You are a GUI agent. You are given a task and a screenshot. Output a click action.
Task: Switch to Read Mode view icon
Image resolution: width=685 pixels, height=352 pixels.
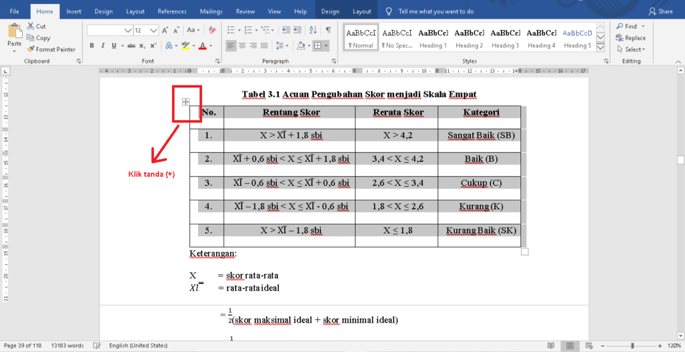point(551,345)
